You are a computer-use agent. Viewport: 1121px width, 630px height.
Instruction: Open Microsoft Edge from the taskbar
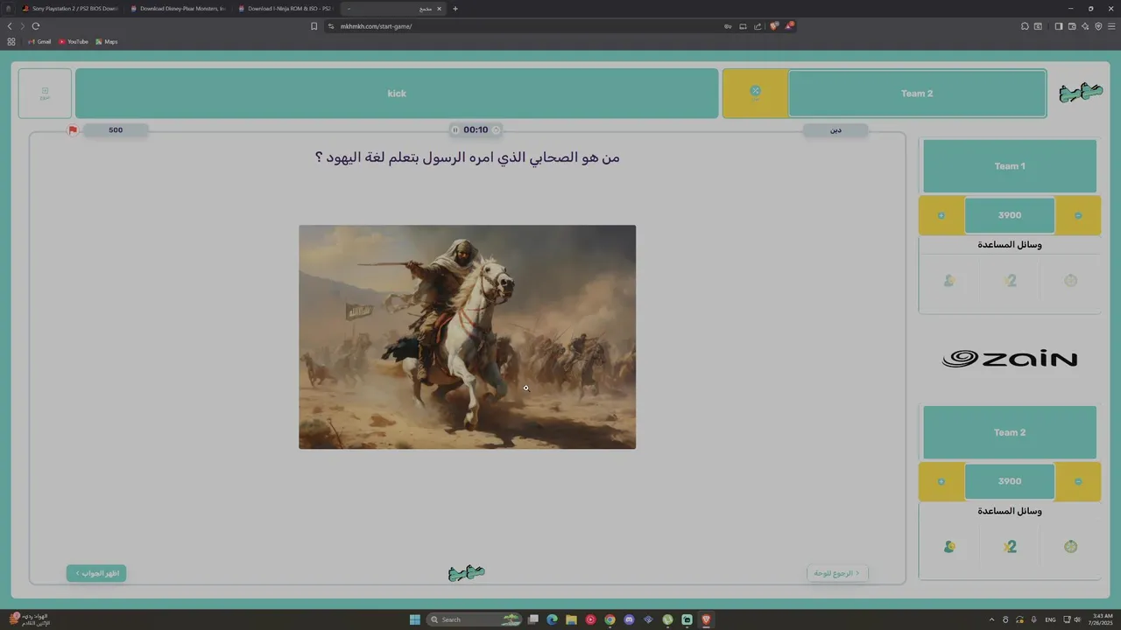[552, 619]
